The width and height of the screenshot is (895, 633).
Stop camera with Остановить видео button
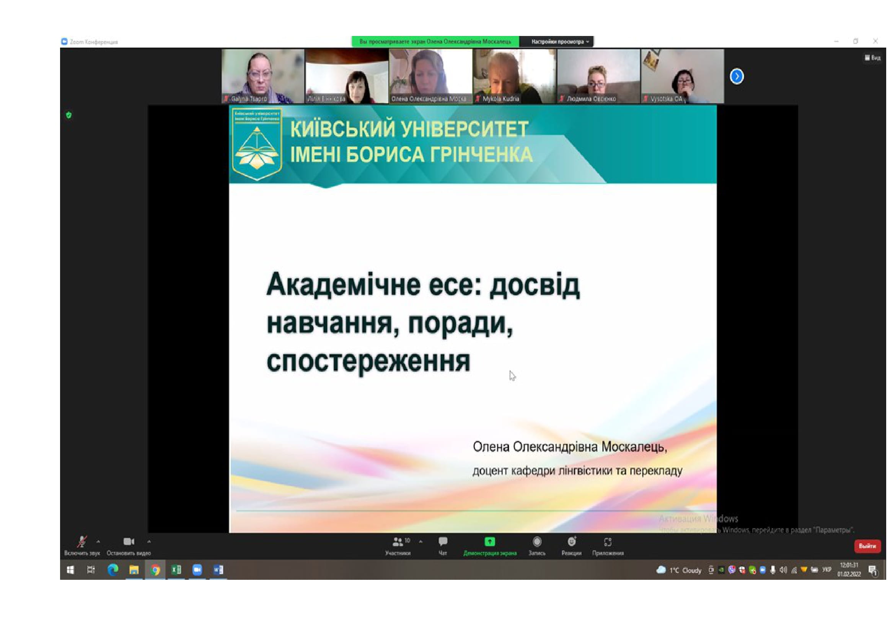click(128, 542)
